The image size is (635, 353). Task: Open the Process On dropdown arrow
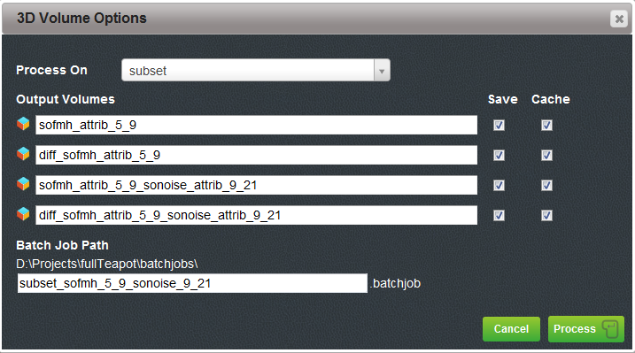click(382, 71)
